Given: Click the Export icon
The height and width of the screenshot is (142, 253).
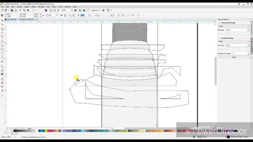Looking at the screenshot, I should [x=55, y=10].
